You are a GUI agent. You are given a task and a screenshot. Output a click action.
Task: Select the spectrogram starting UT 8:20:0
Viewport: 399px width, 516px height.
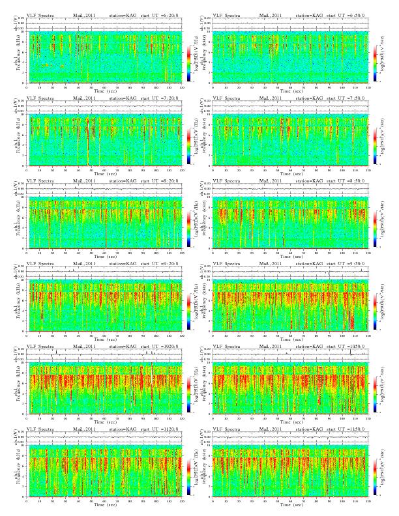104,223
